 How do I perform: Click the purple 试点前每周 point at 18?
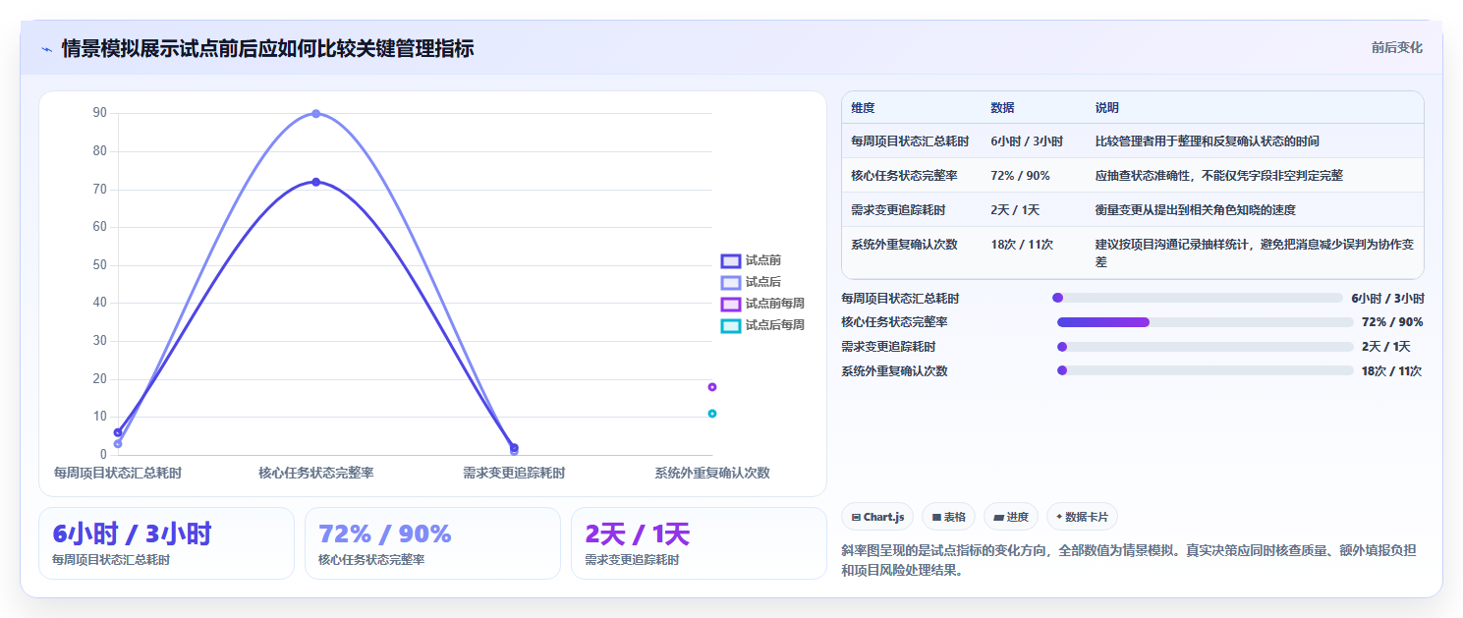(x=712, y=387)
